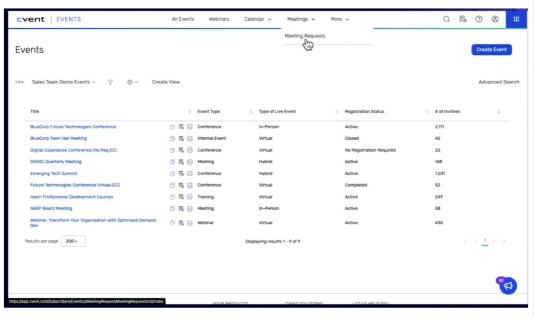The height and width of the screenshot is (317, 534).
Task: Expand the Sales Team Demo Events view dropdown
Action: (64, 82)
